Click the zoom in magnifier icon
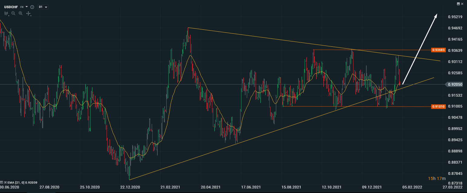467x193 pixels. tap(21, 13)
